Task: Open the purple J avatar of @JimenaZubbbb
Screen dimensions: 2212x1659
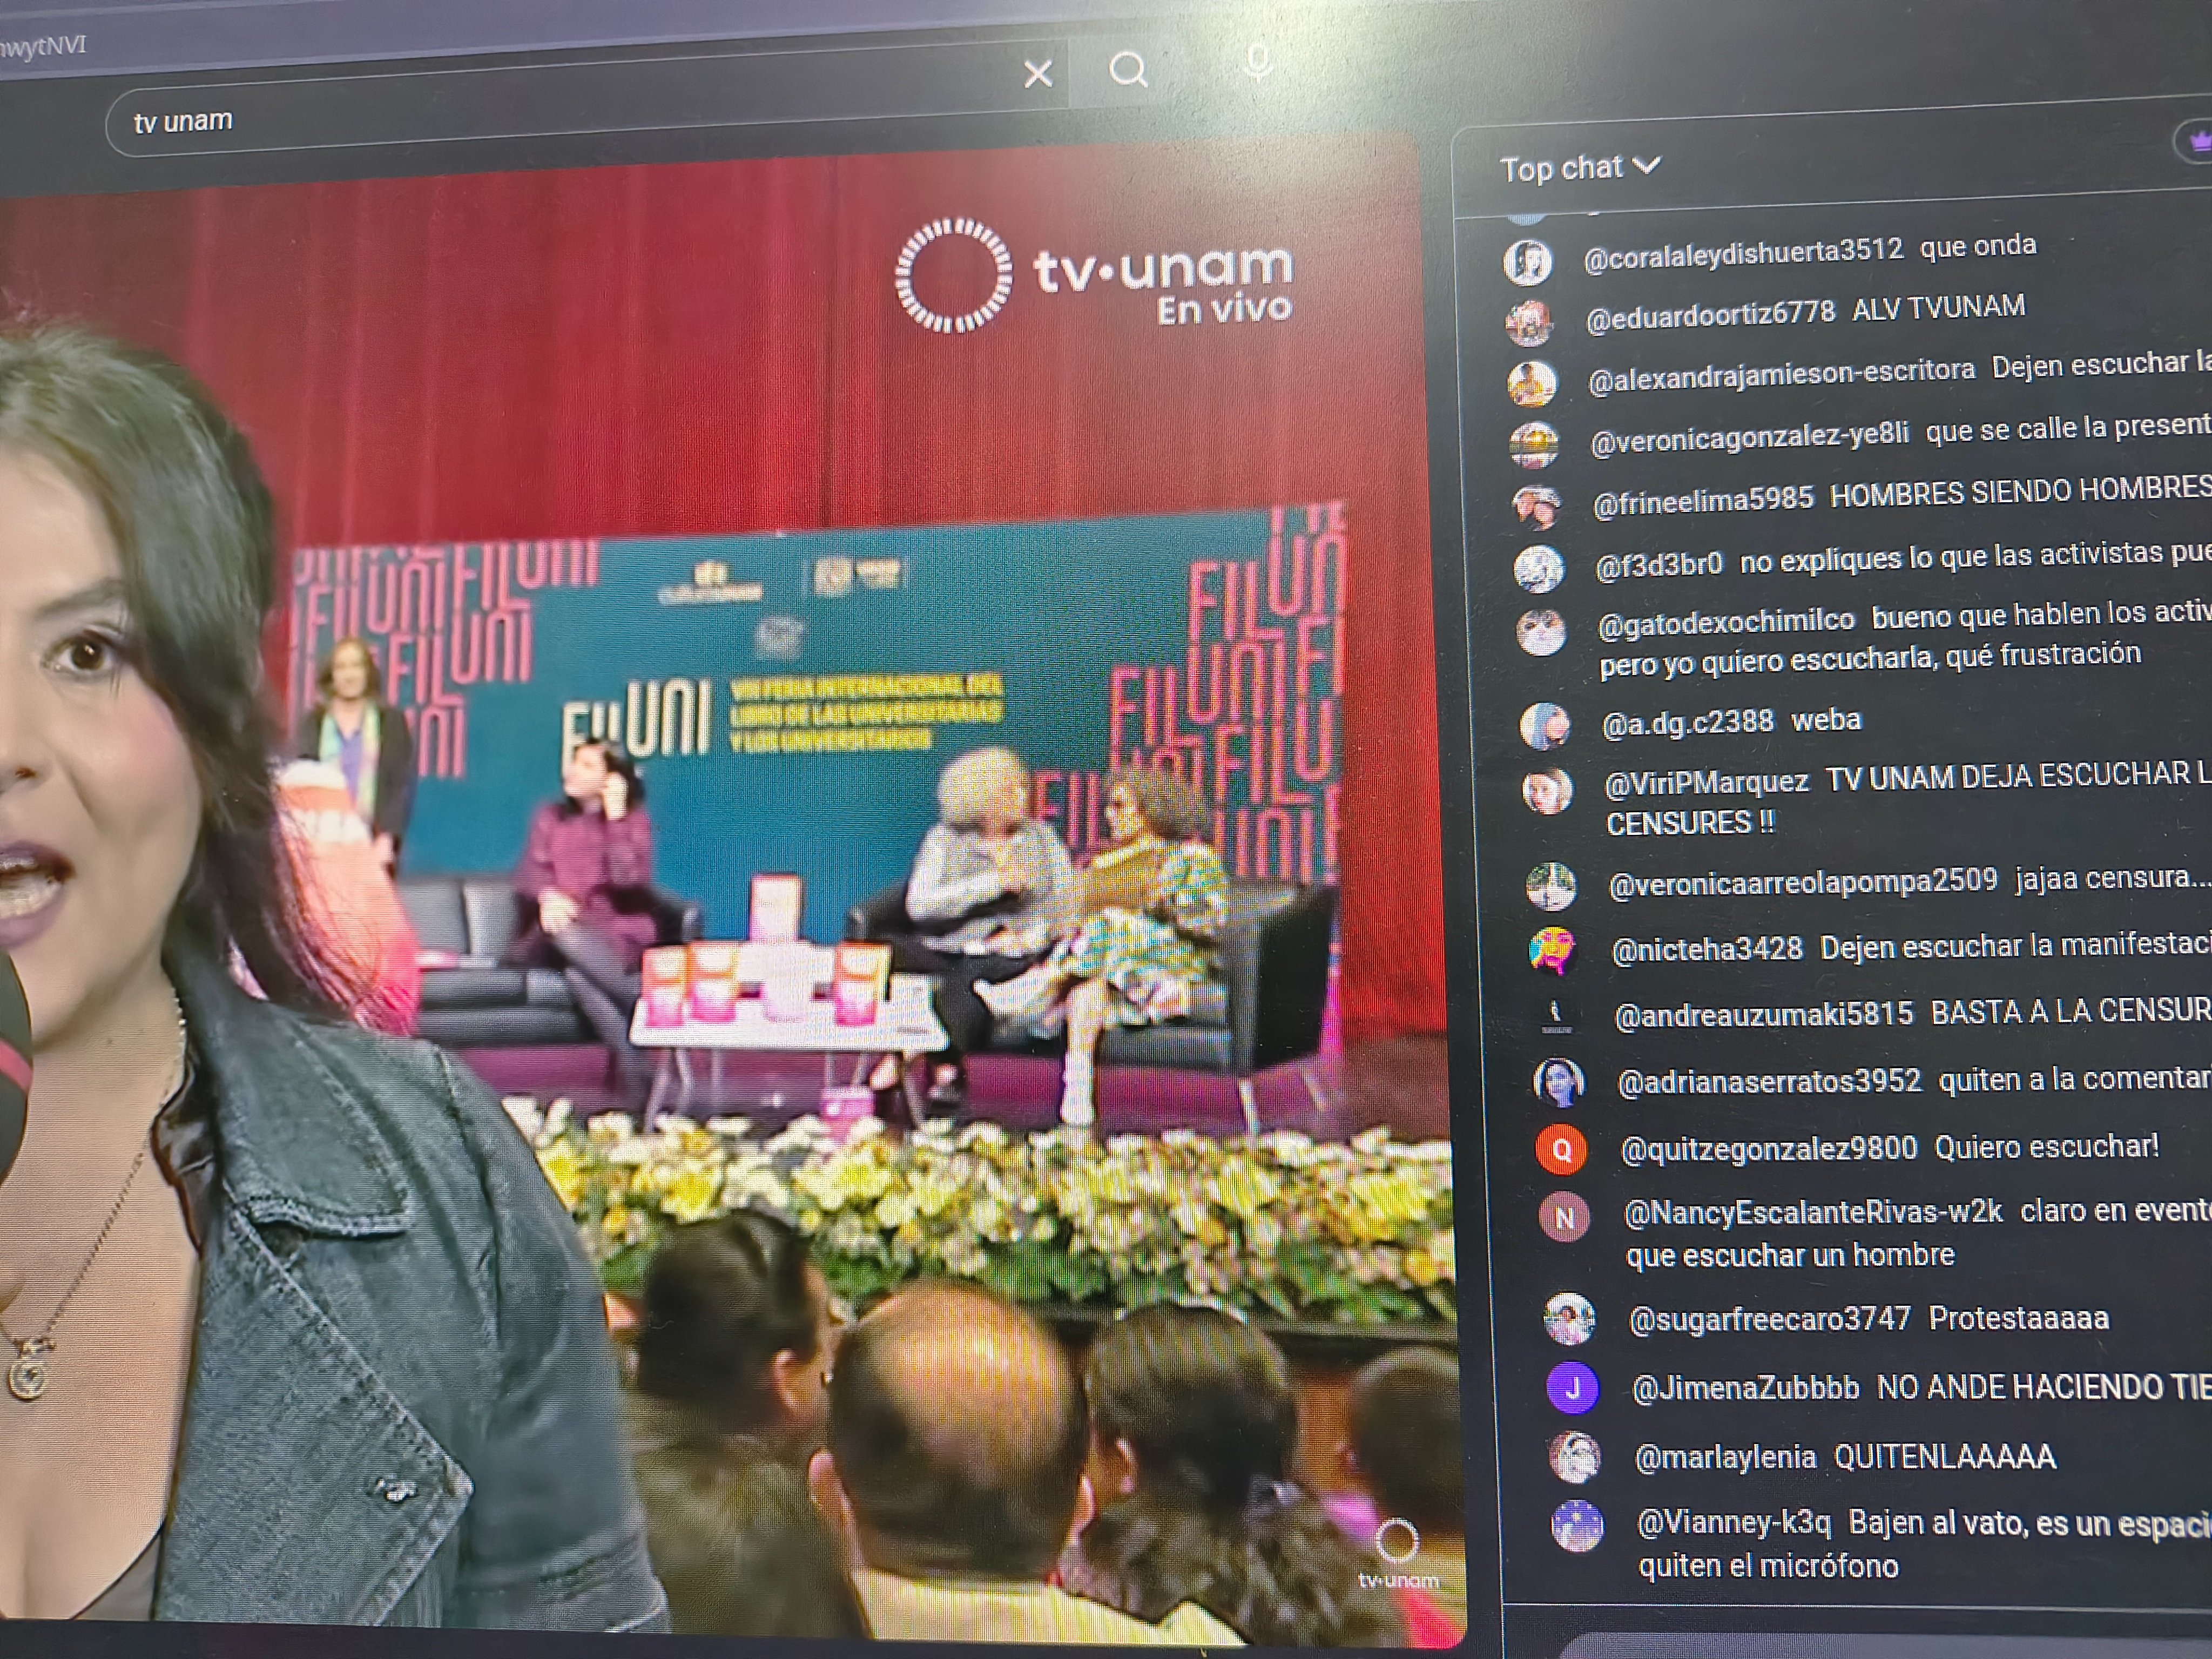Action: (x=1572, y=1388)
